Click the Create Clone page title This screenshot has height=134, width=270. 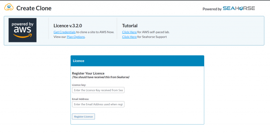(x=34, y=8)
